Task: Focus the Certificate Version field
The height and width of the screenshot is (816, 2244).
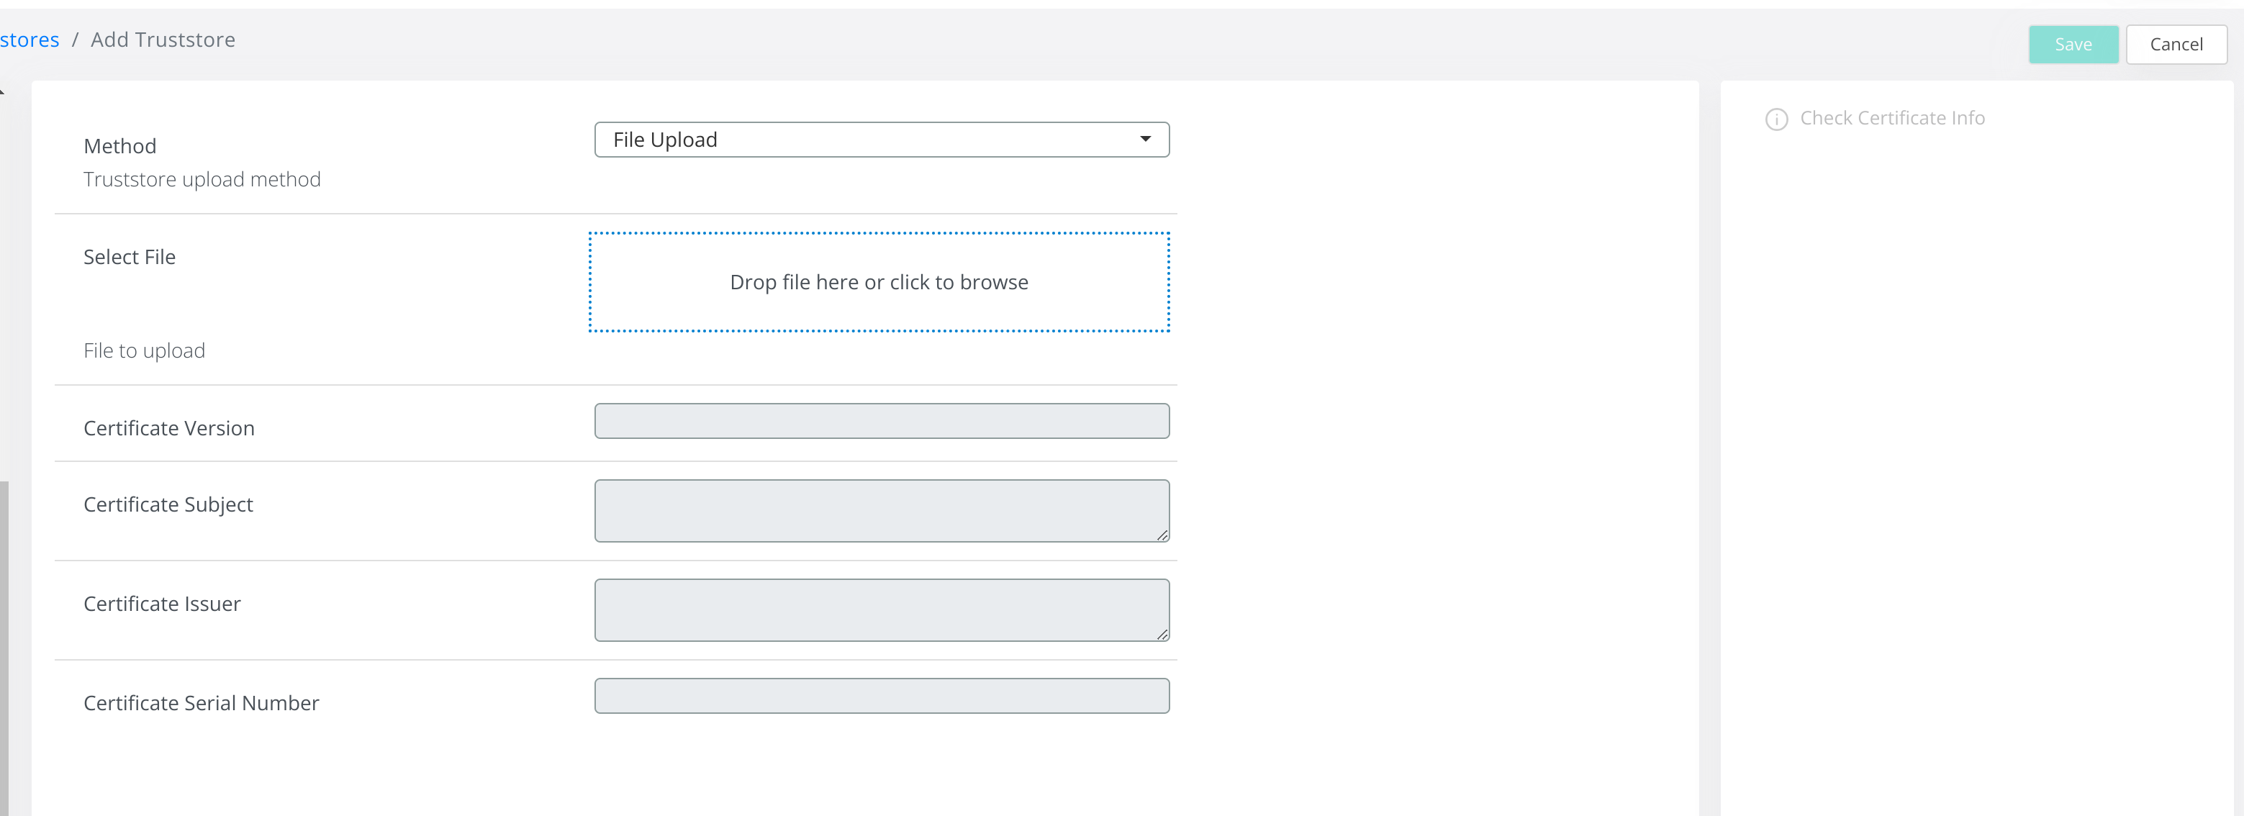Action: click(881, 422)
